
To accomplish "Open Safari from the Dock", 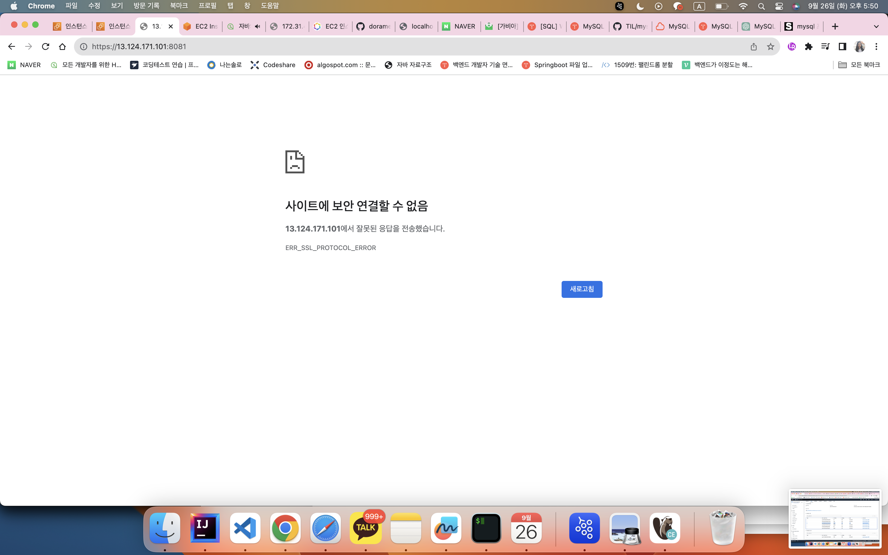I will pos(326,528).
